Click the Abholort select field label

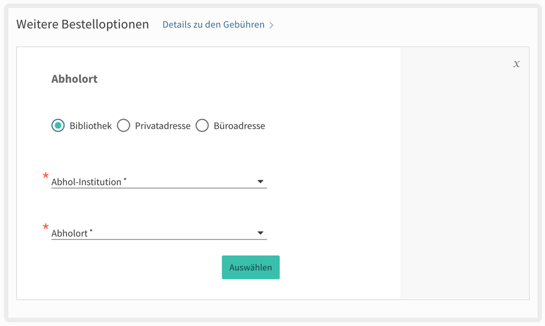pyautogui.click(x=70, y=233)
